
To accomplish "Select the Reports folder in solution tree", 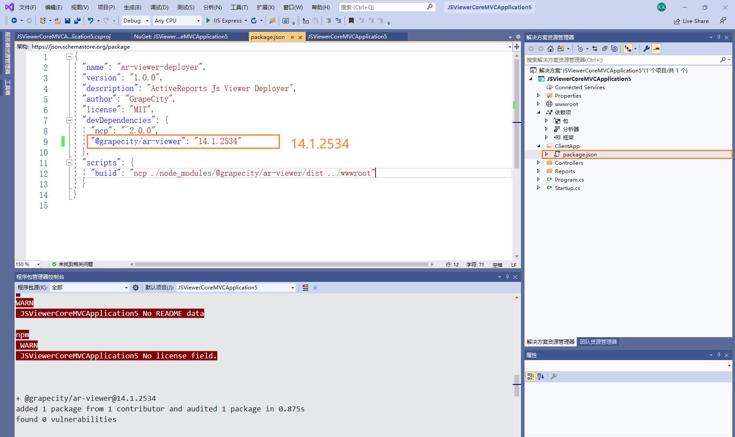I will [565, 171].
